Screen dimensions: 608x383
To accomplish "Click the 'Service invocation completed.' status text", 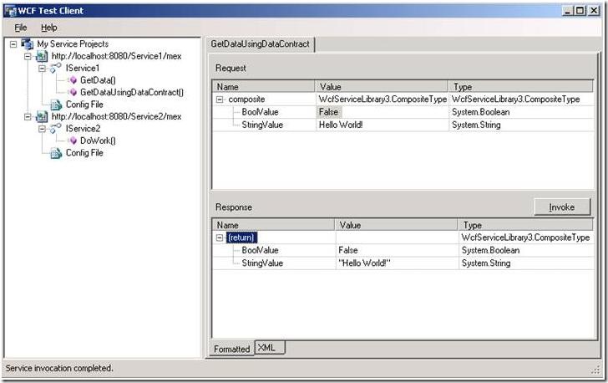I will tap(59, 368).
